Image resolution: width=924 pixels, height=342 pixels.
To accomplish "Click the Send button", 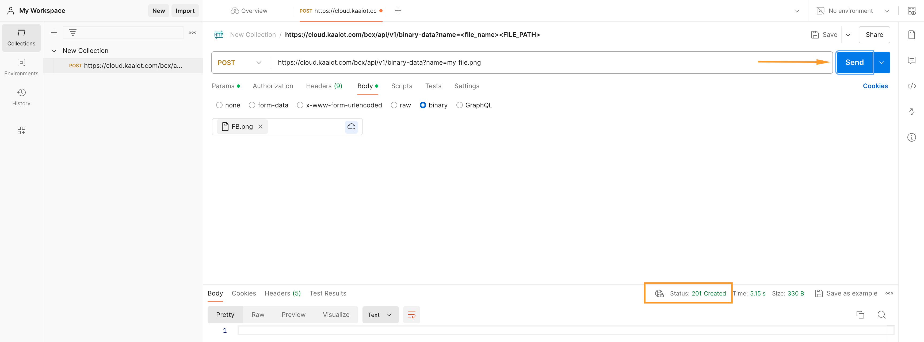I will tap(854, 63).
